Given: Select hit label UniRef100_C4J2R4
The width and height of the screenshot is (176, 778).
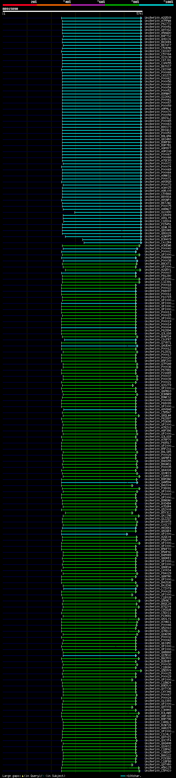Looking at the screenshot, I should click(x=158, y=243).
